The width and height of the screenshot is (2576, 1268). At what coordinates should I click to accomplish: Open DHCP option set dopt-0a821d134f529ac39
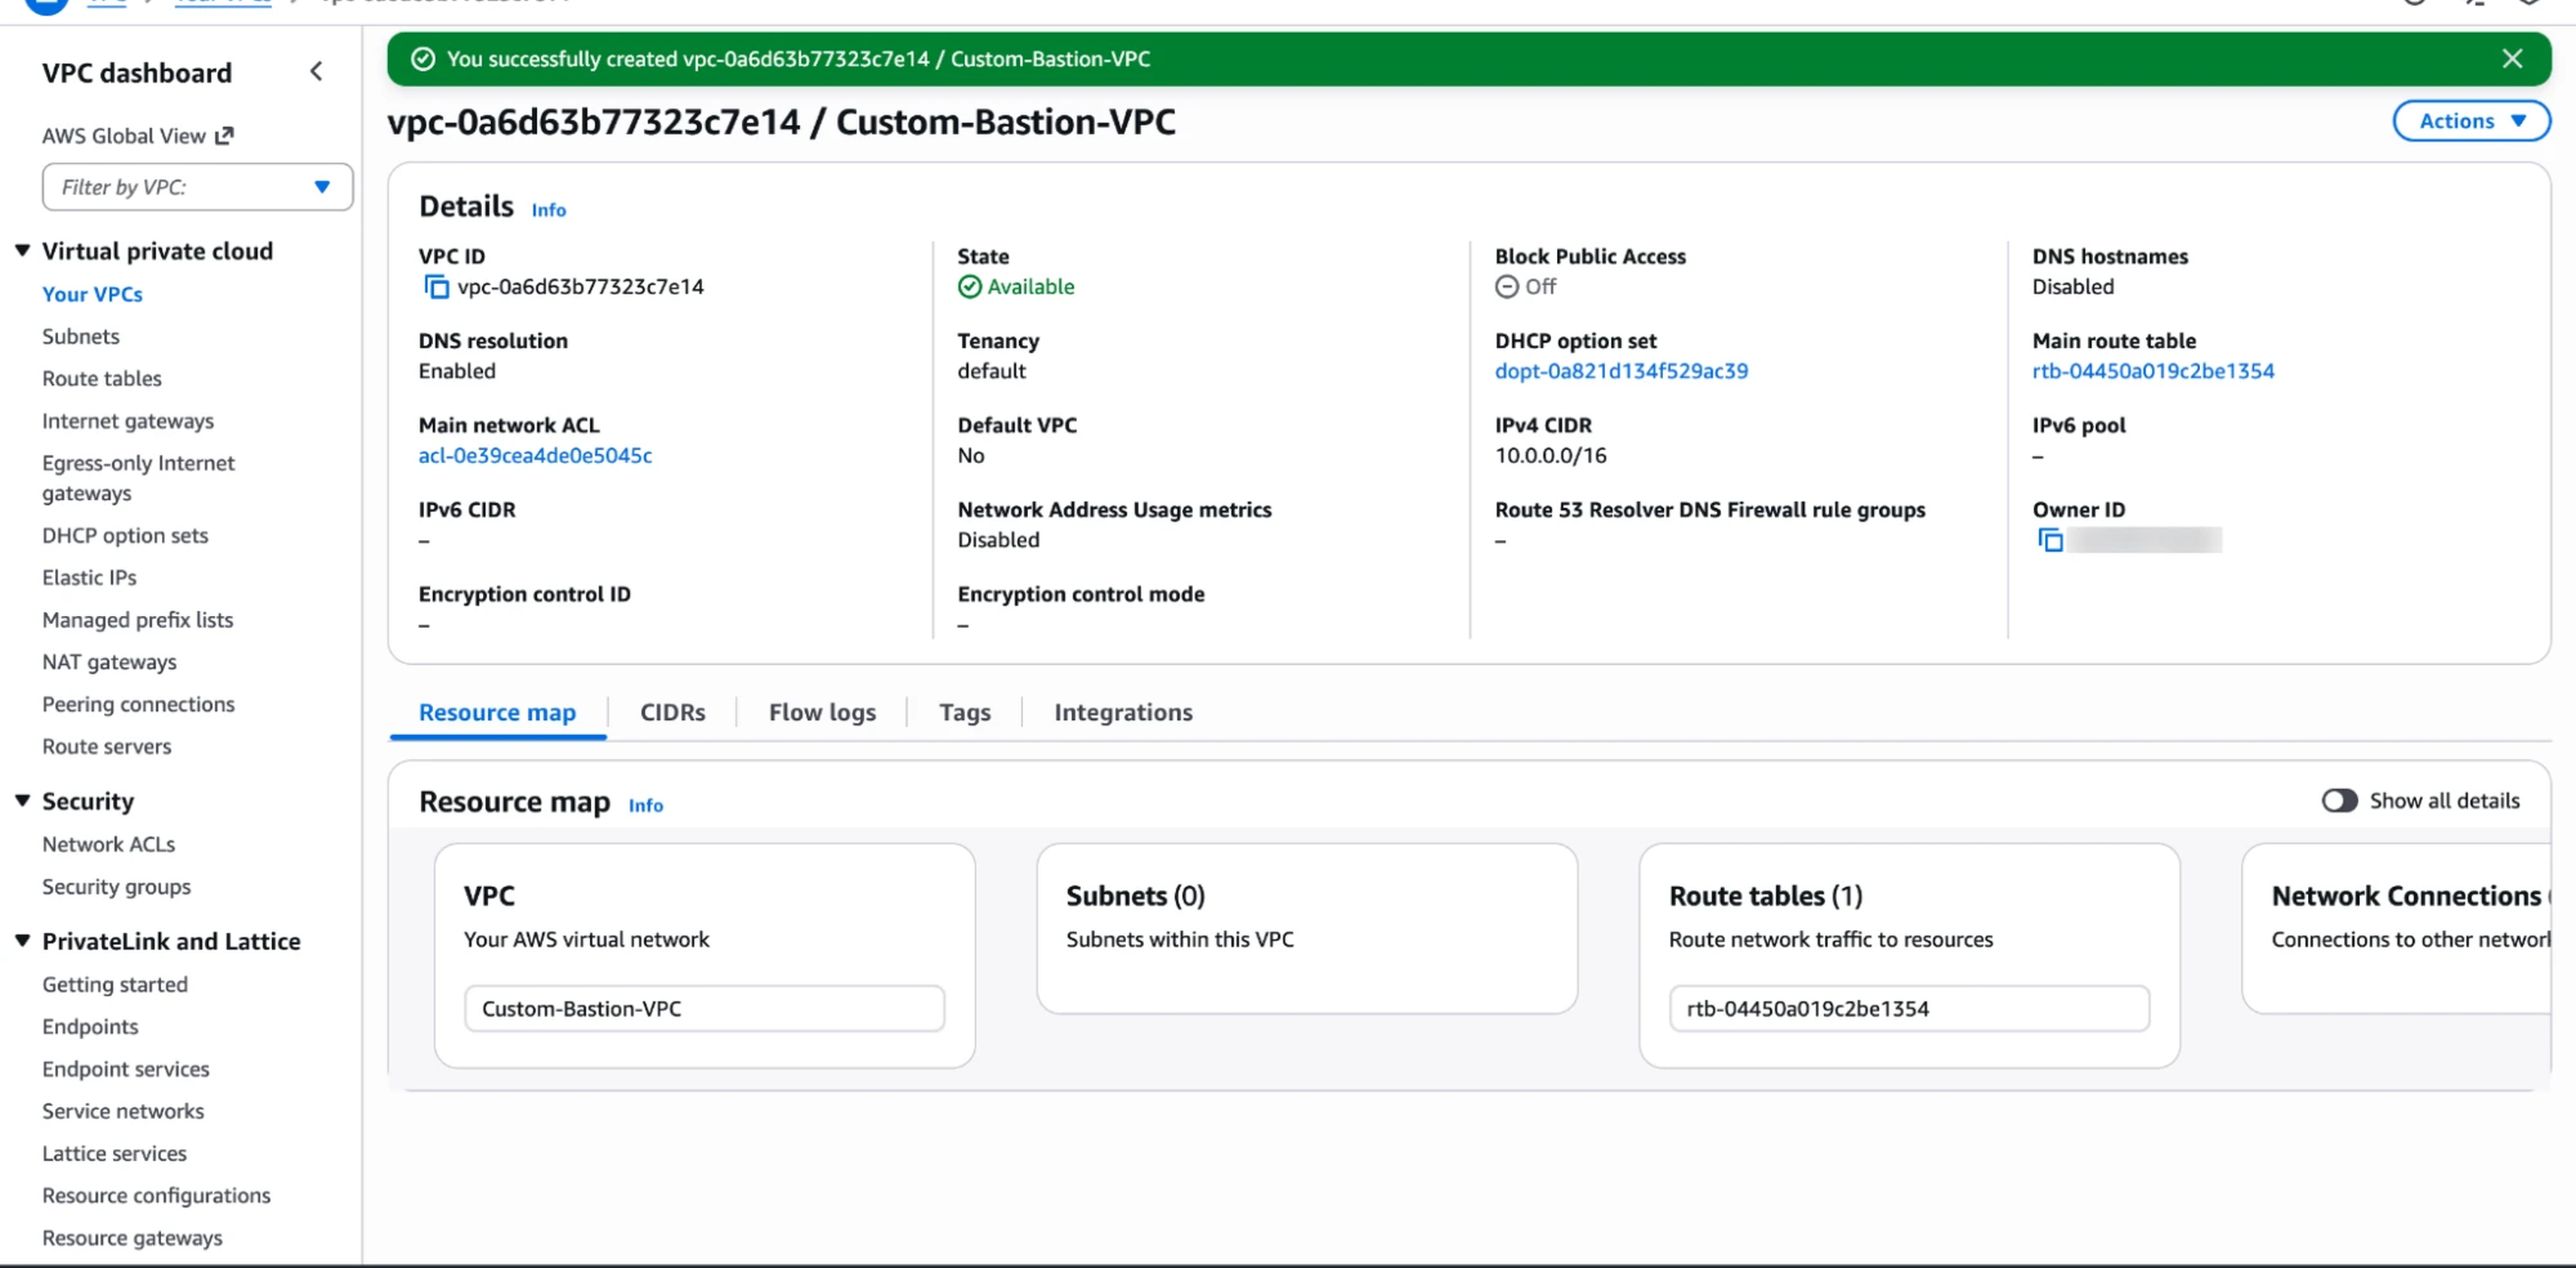[1621, 371]
